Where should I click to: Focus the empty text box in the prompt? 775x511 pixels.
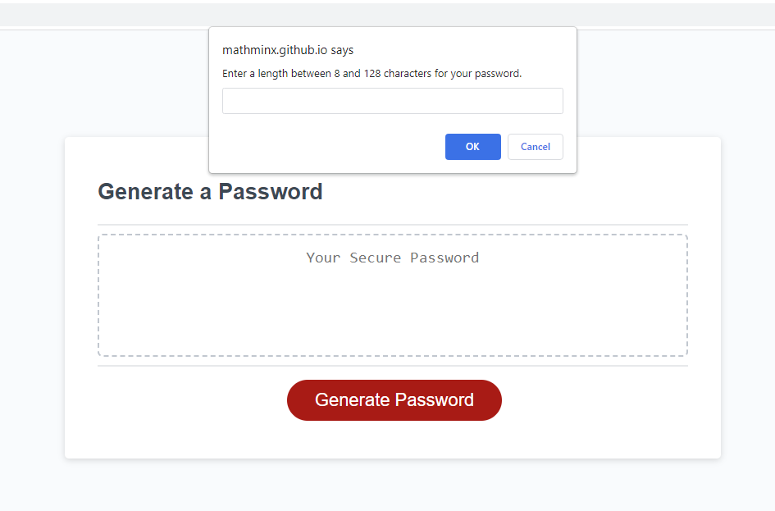(x=392, y=100)
